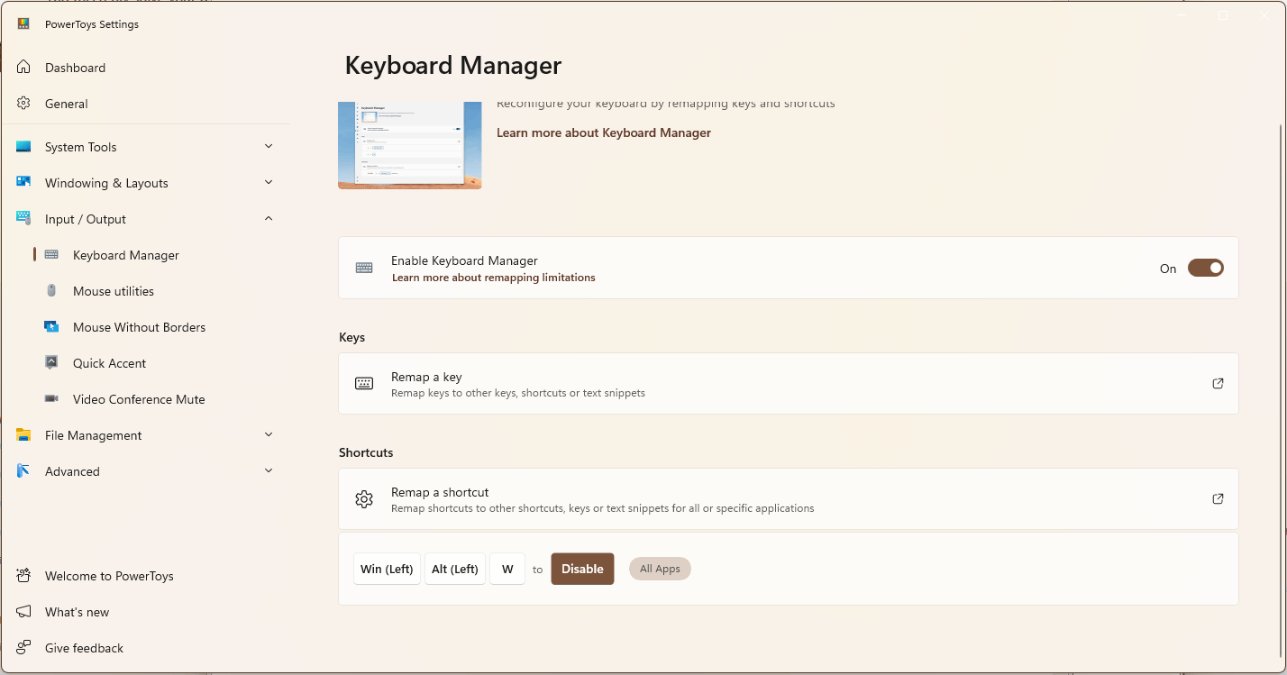Click the W key chip
This screenshot has height=675, width=1287.
[x=507, y=569]
